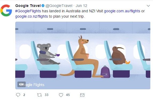Open the Google Travel display name
Image resolution: width=153 pixels, height=100 pixels.
[x=28, y=6]
